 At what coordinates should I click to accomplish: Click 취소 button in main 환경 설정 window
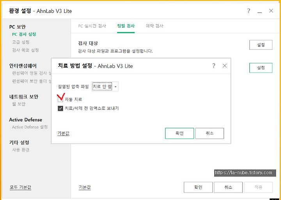pyautogui.click(x=228, y=187)
